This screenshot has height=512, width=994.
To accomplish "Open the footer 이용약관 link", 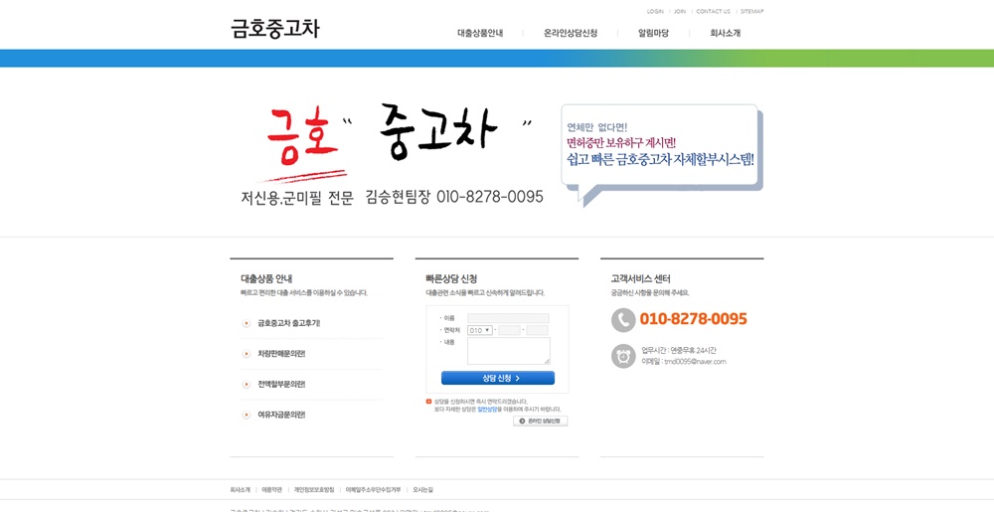I will (x=272, y=490).
